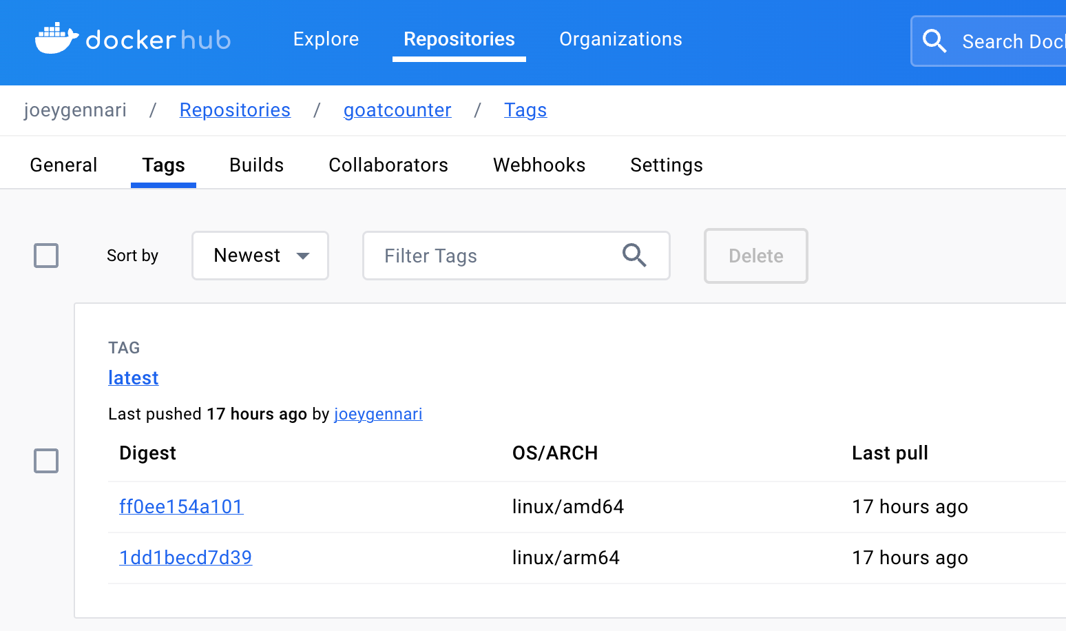Open Organizations in top navigation

pyautogui.click(x=620, y=39)
